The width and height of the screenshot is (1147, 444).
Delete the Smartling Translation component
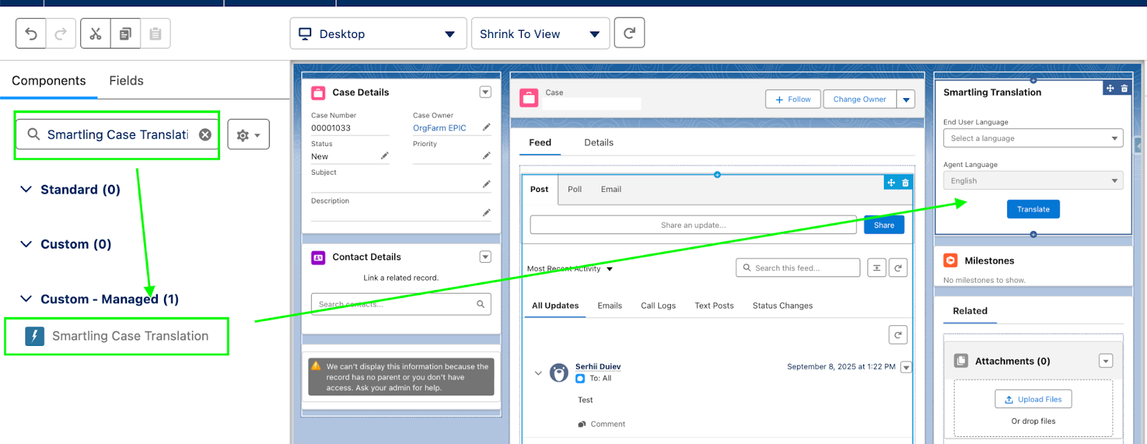[1124, 89]
